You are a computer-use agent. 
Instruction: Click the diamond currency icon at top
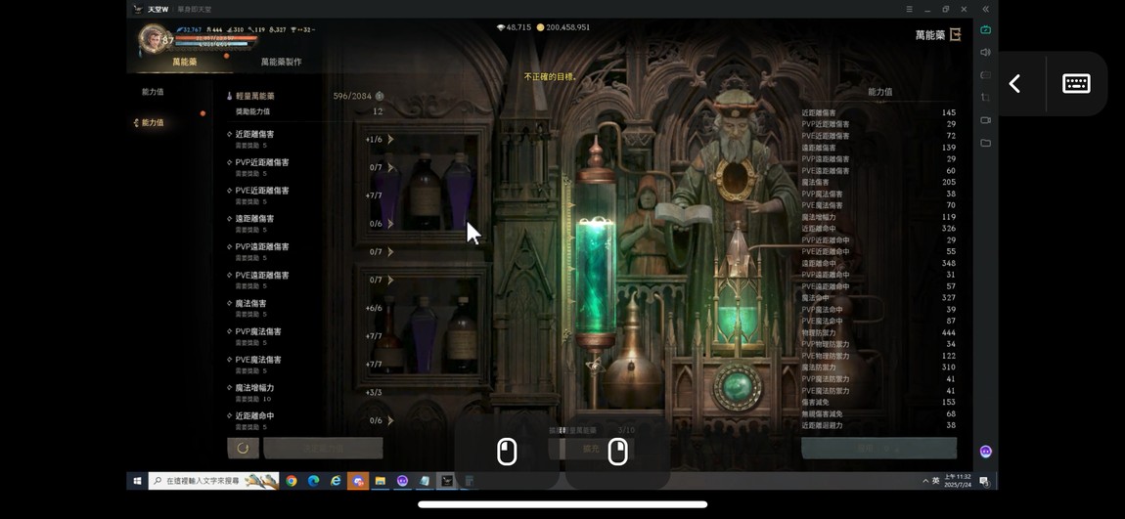point(501,27)
